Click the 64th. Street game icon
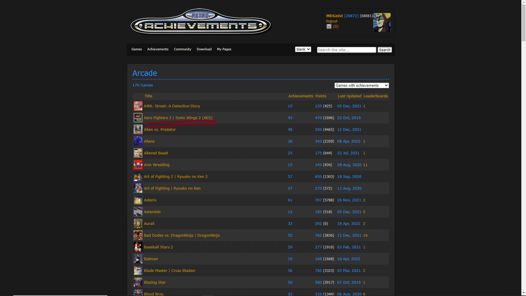 [x=138, y=106]
